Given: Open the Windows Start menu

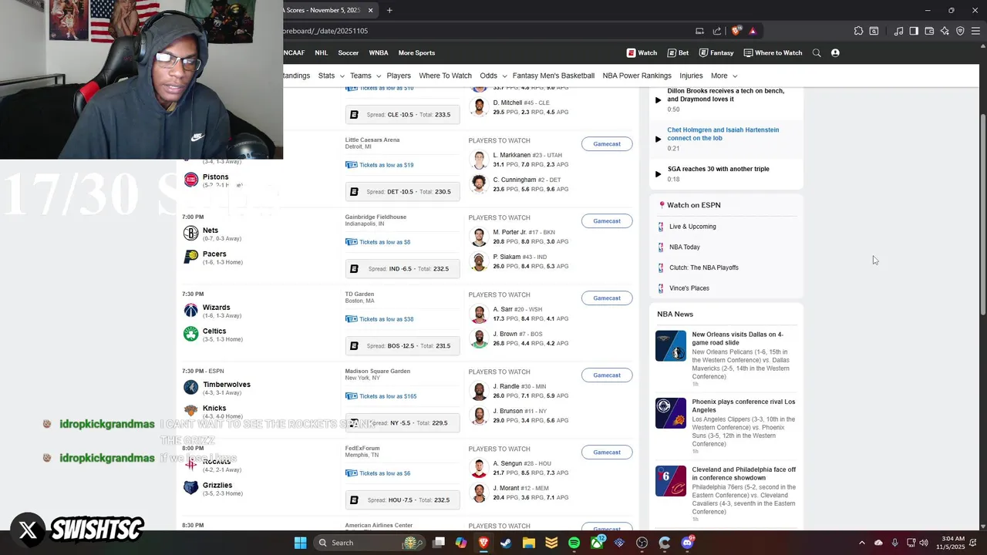Looking at the screenshot, I should (300, 543).
